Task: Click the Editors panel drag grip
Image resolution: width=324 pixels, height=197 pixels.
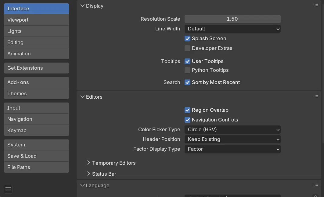Action: pos(315,96)
